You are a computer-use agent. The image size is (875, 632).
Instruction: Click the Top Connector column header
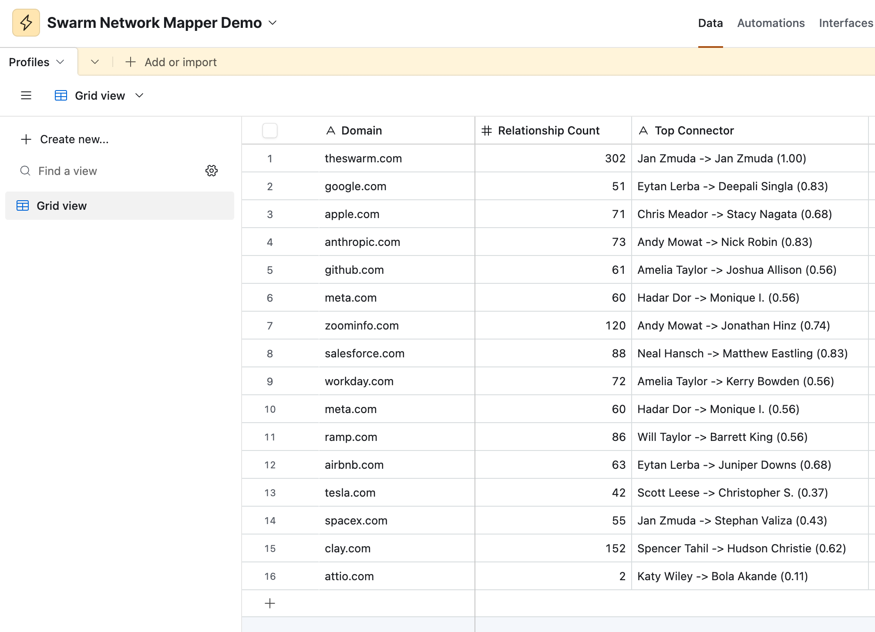pyautogui.click(x=750, y=131)
